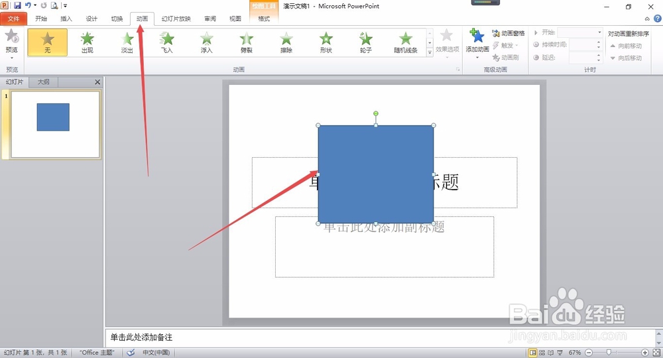This screenshot has height=358, width=663.
Task: Click the 动画刷 animation painter
Action: [505, 58]
